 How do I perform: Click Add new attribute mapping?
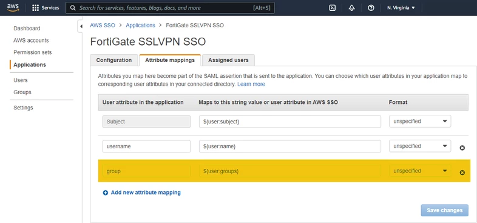click(x=146, y=193)
